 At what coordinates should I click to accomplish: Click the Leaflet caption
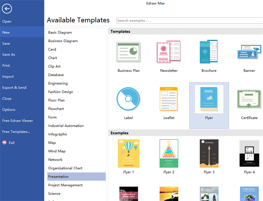coord(169,118)
